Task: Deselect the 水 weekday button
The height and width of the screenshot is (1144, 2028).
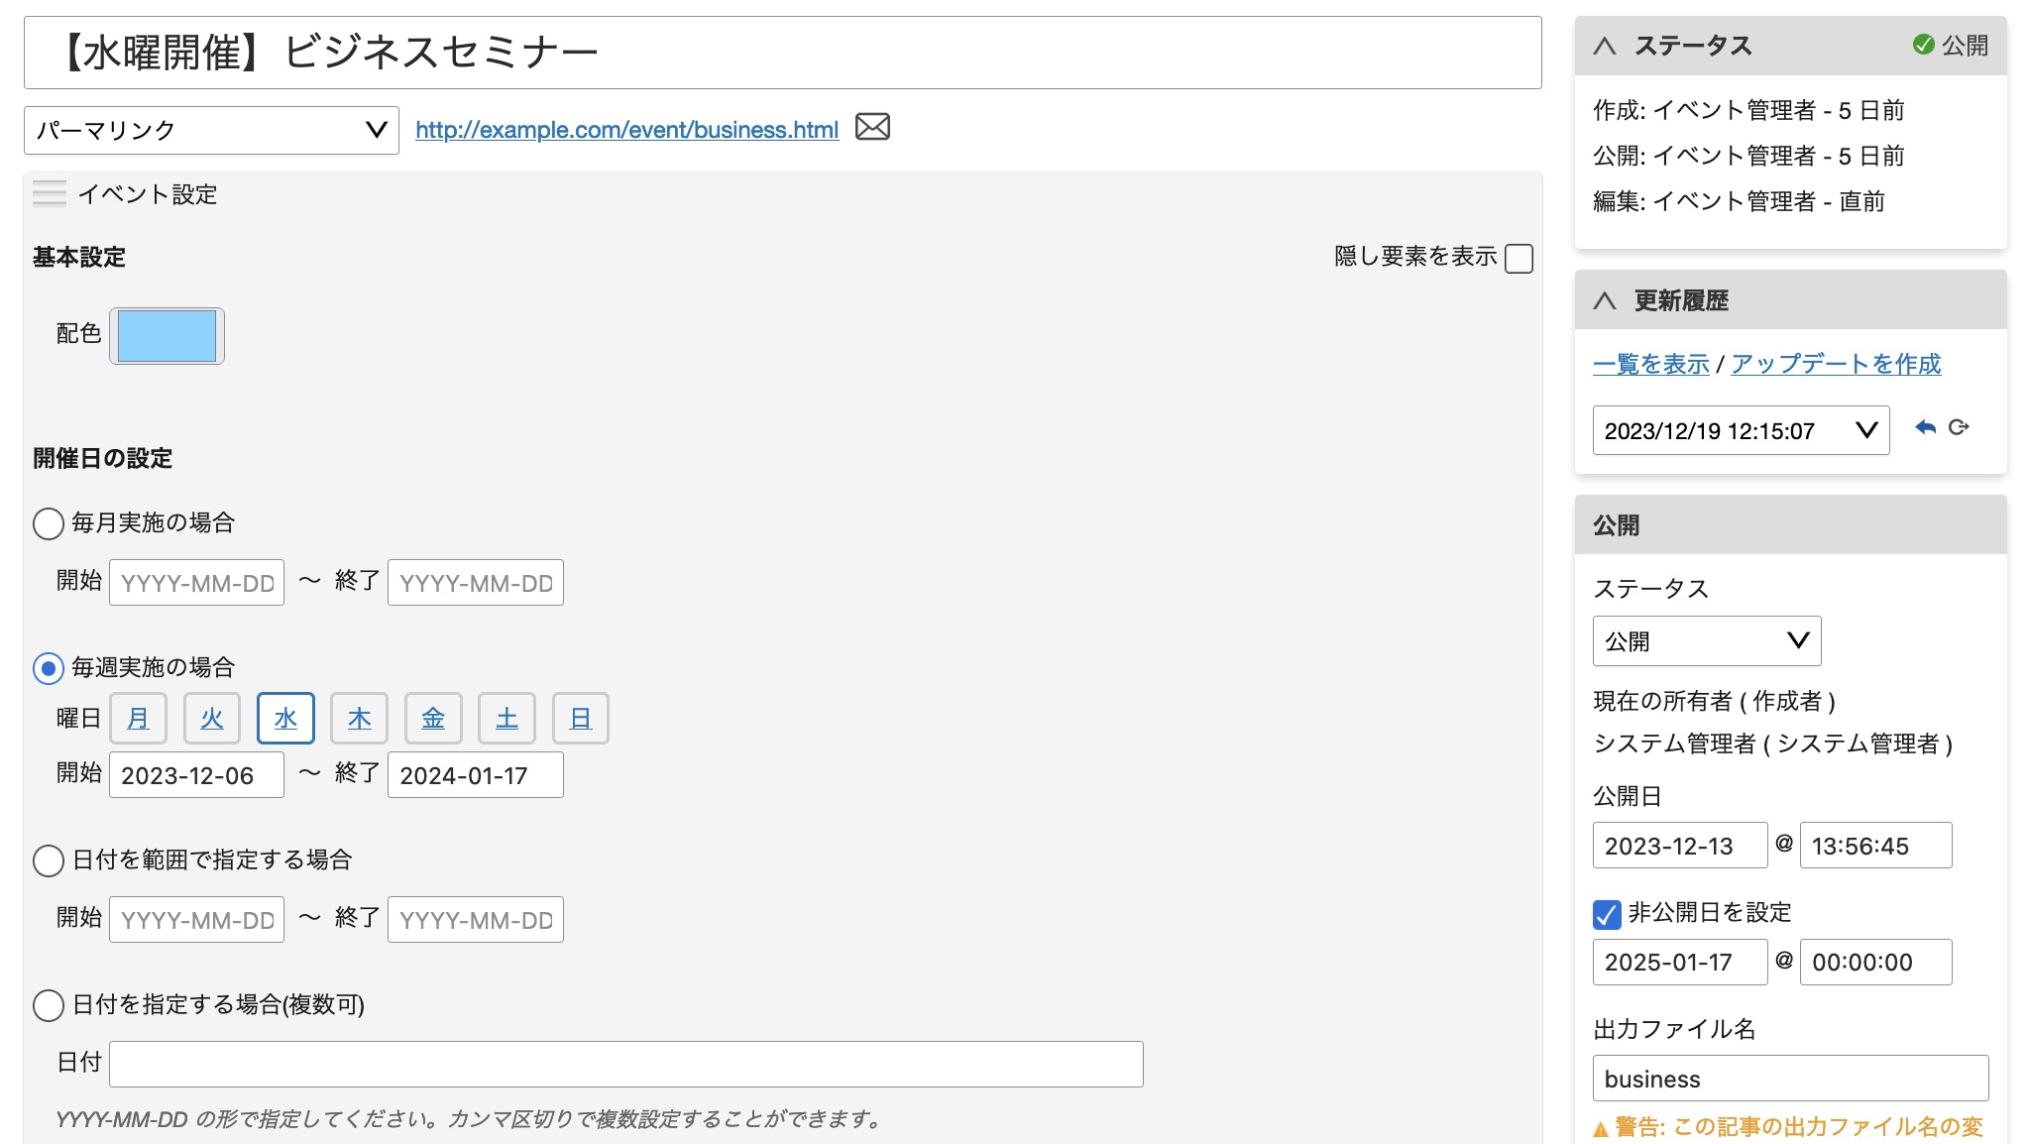Action: click(x=285, y=719)
